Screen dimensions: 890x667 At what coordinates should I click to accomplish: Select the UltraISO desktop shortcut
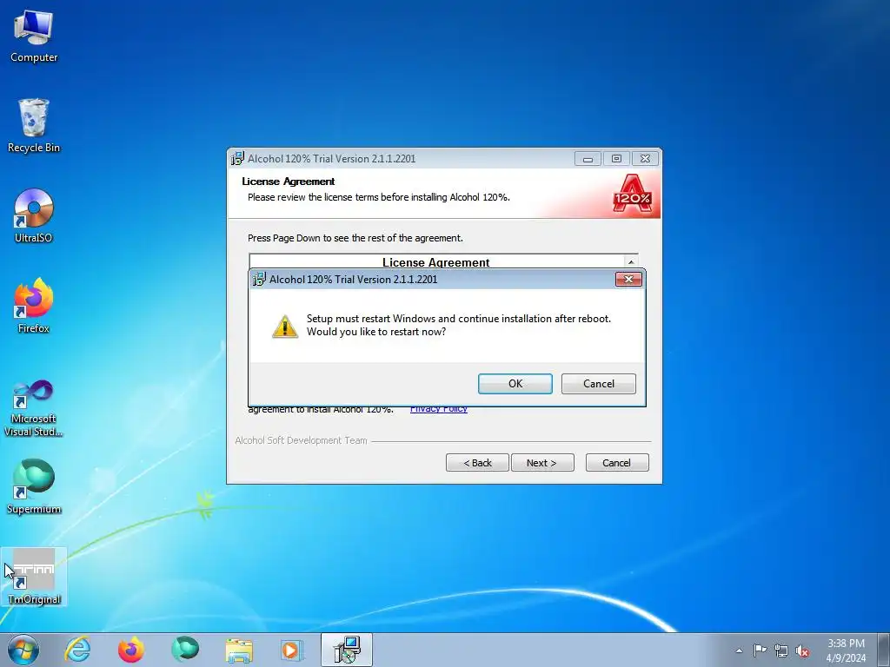coord(34,216)
